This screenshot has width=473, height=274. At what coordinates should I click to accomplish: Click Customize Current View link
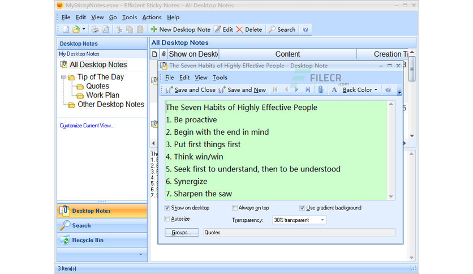(x=87, y=126)
